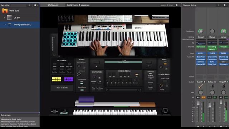The height and width of the screenshot is (129, 229).
Task: Click the Assign & Map button
Action: click(166, 5)
